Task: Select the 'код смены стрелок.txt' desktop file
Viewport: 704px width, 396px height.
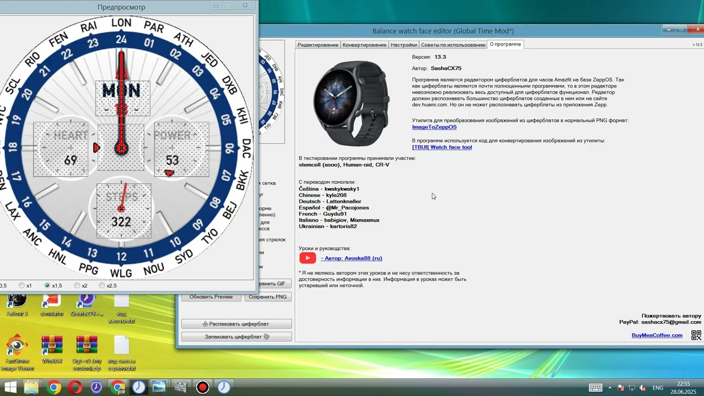Action: [122, 353]
